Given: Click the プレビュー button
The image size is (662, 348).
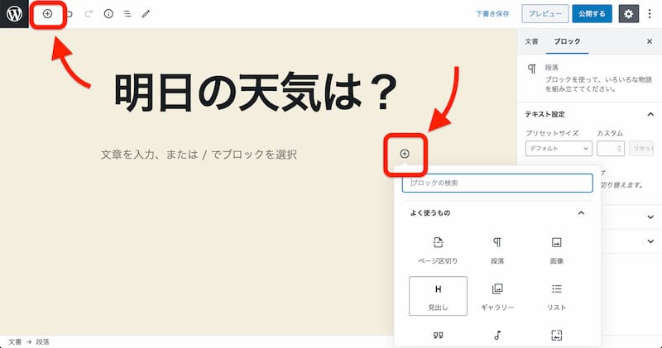Looking at the screenshot, I should pyautogui.click(x=545, y=14).
